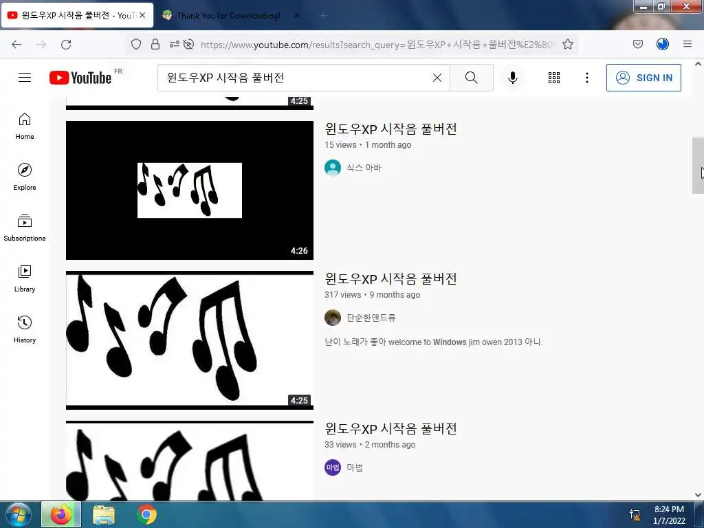Open the 단순한앤드류 channel name

[371, 318]
